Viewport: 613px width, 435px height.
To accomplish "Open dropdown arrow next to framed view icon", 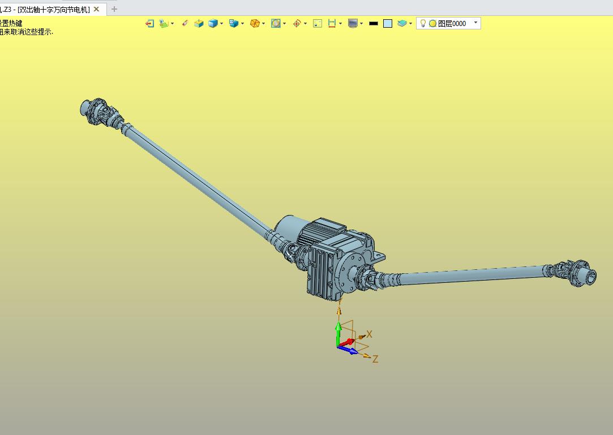I will click(x=285, y=23).
